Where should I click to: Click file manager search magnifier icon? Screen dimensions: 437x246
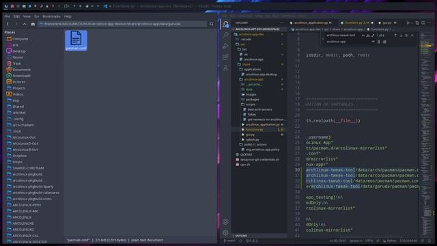click(x=212, y=25)
